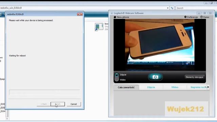Switch to the Wideo gallery tab

click(x=175, y=87)
